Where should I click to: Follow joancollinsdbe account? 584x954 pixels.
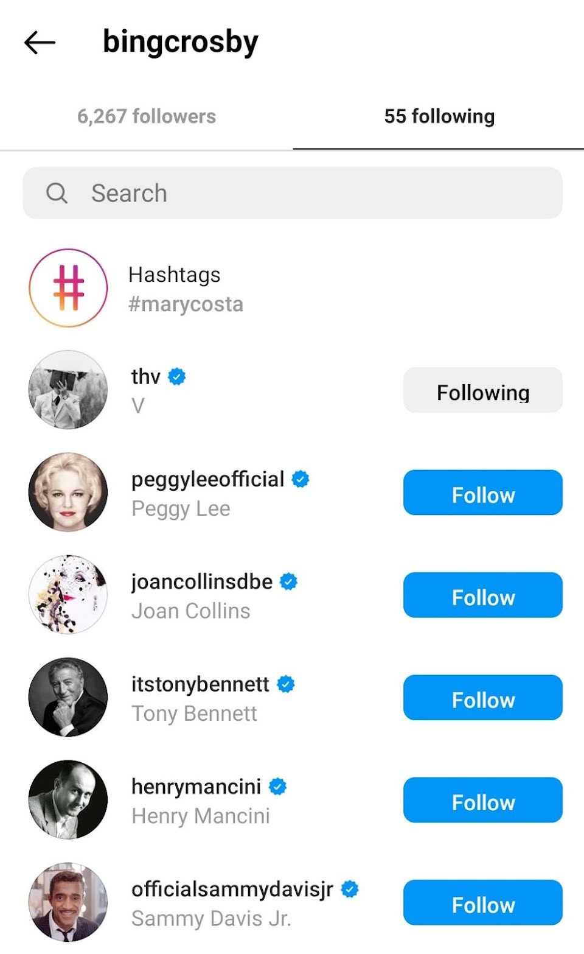click(x=482, y=595)
